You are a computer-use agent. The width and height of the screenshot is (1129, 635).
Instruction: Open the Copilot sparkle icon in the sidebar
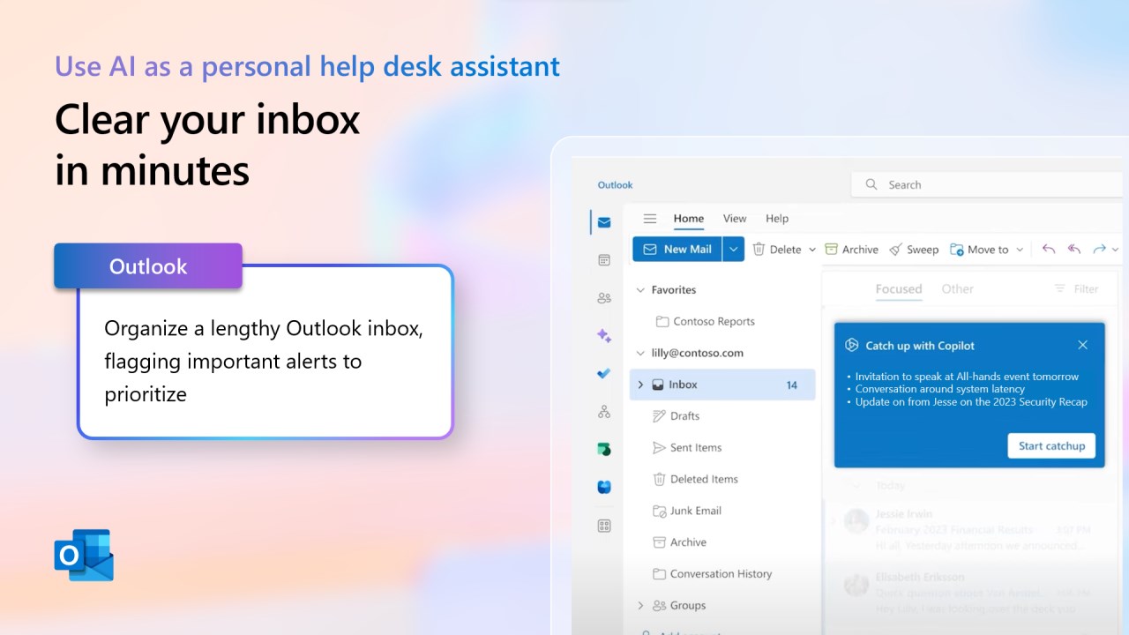click(x=604, y=335)
